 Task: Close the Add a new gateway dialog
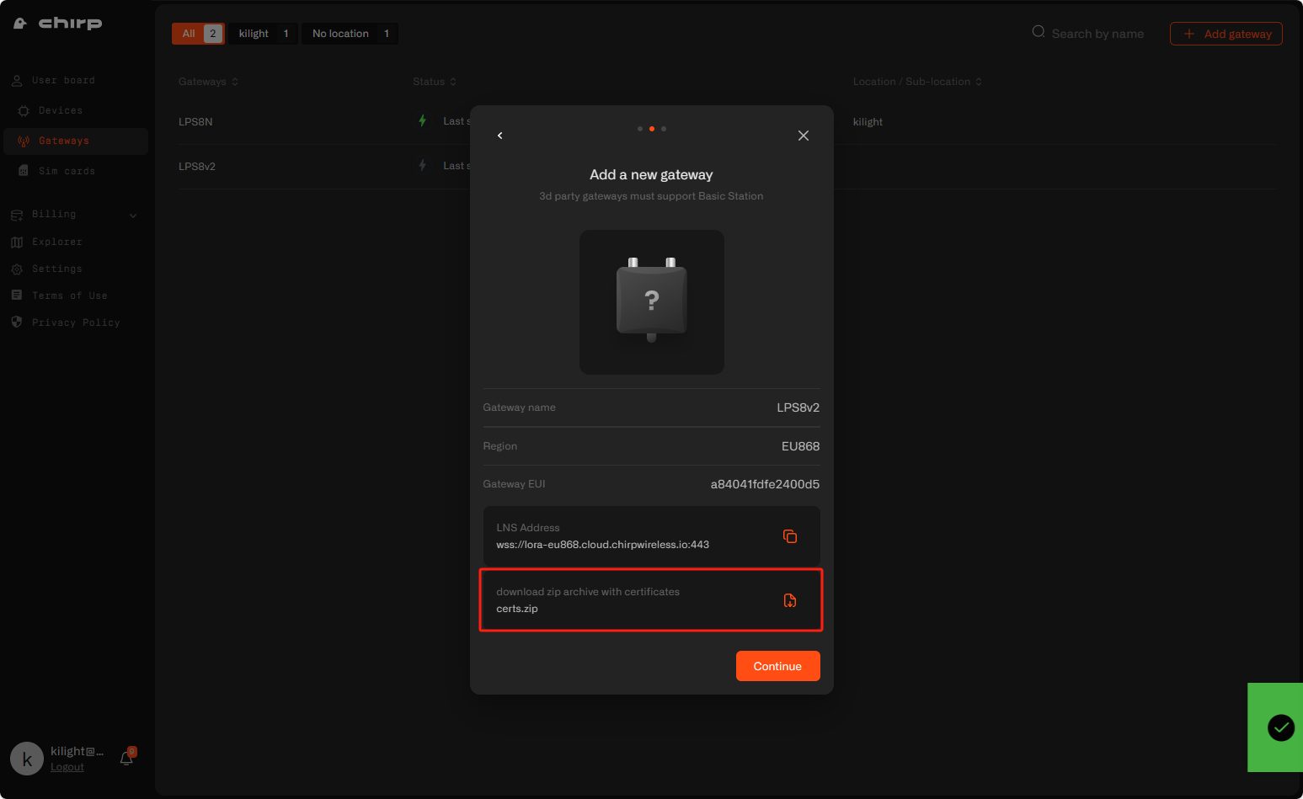coord(804,136)
